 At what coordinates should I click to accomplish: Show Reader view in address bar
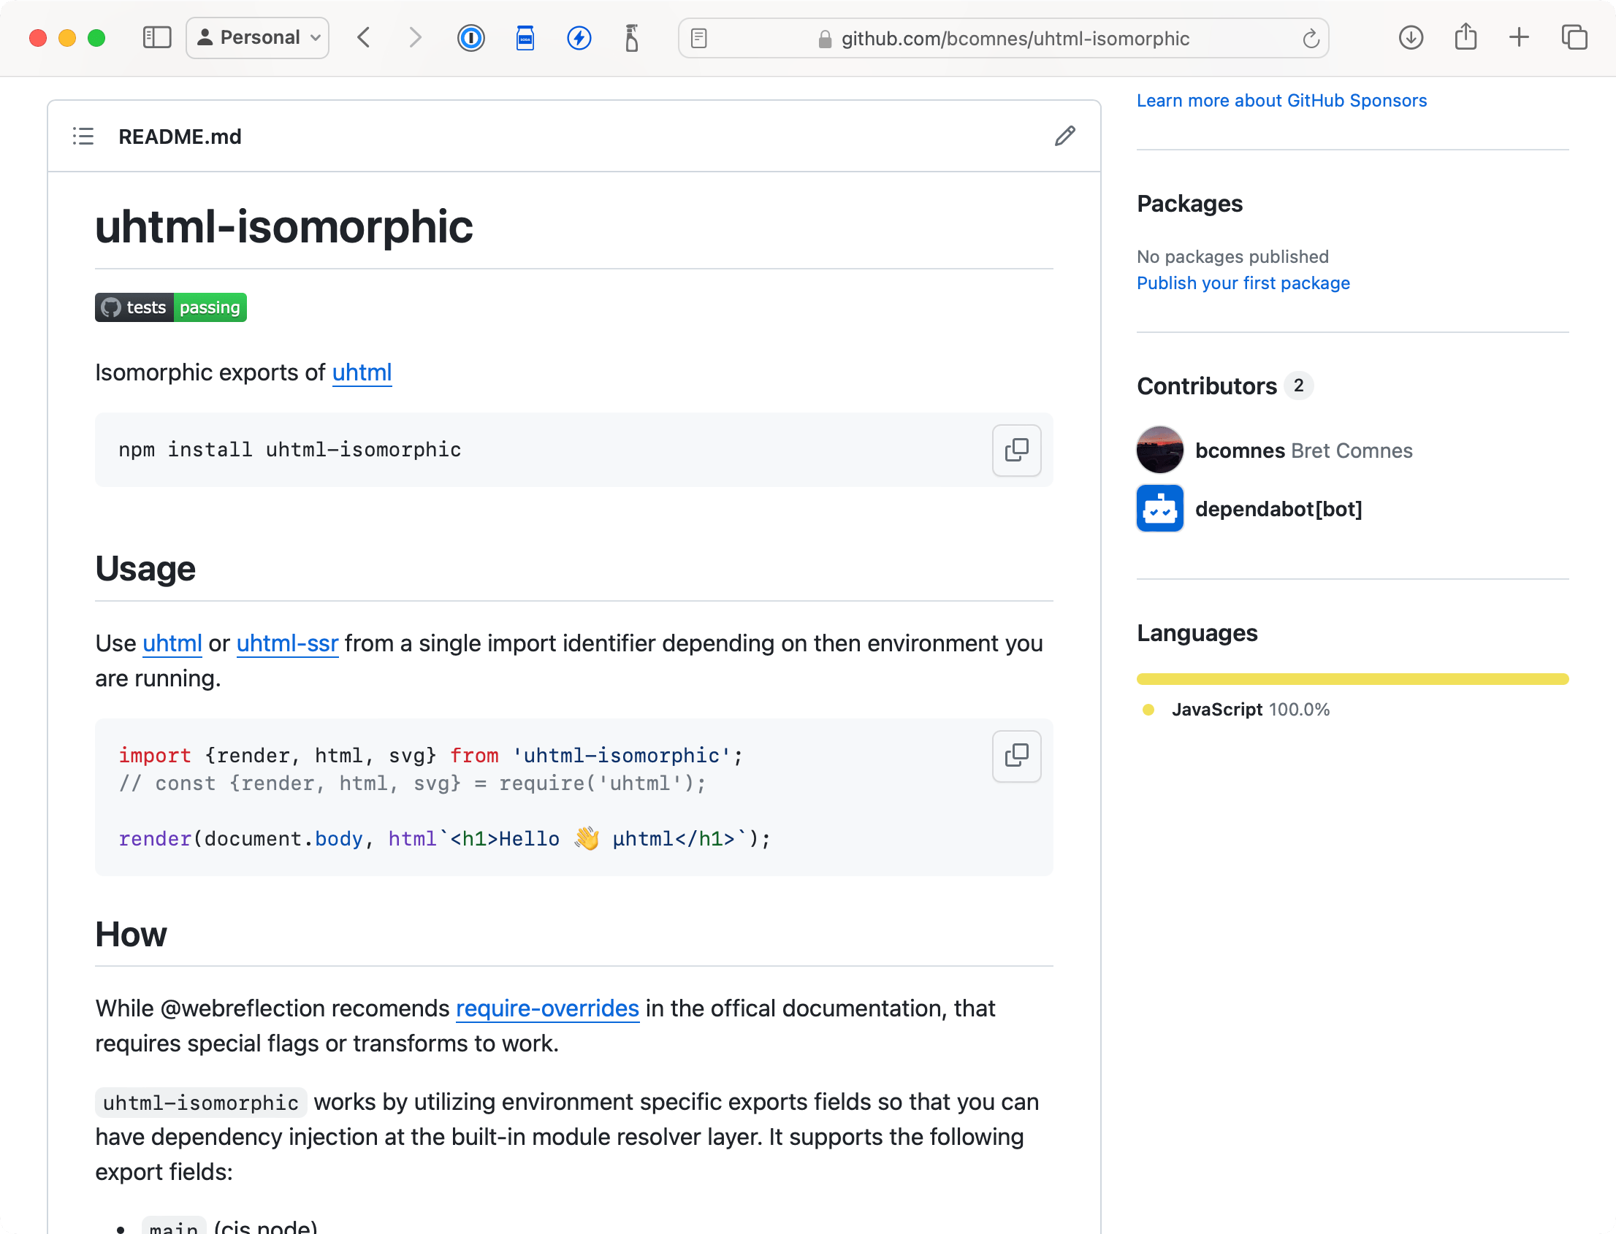point(699,38)
